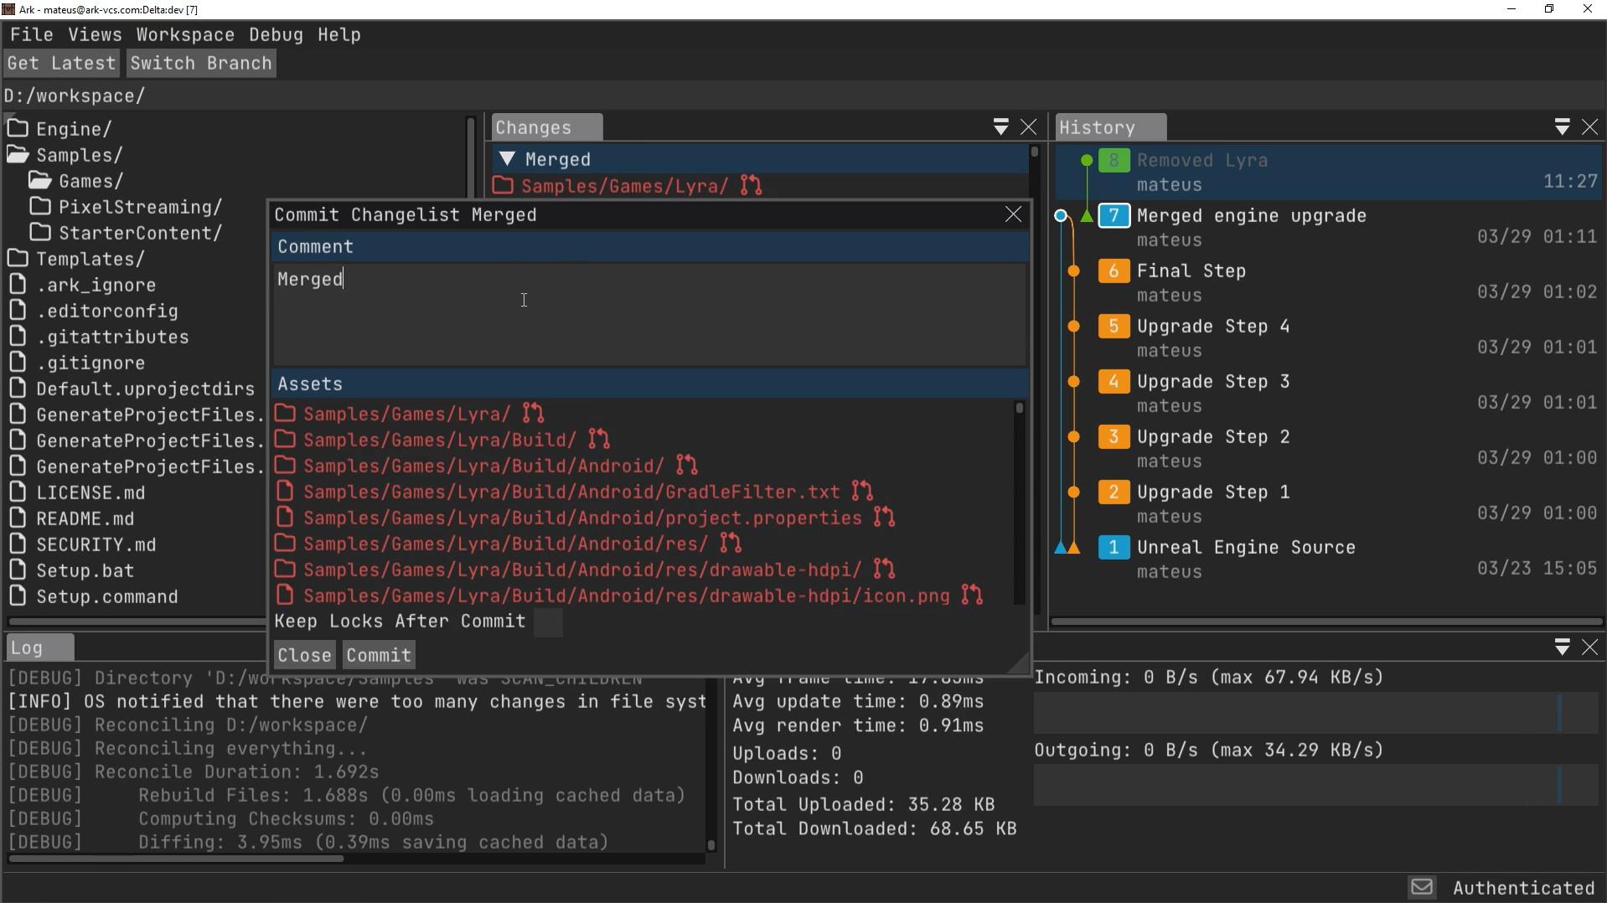Open the Workspace menu

(185, 35)
